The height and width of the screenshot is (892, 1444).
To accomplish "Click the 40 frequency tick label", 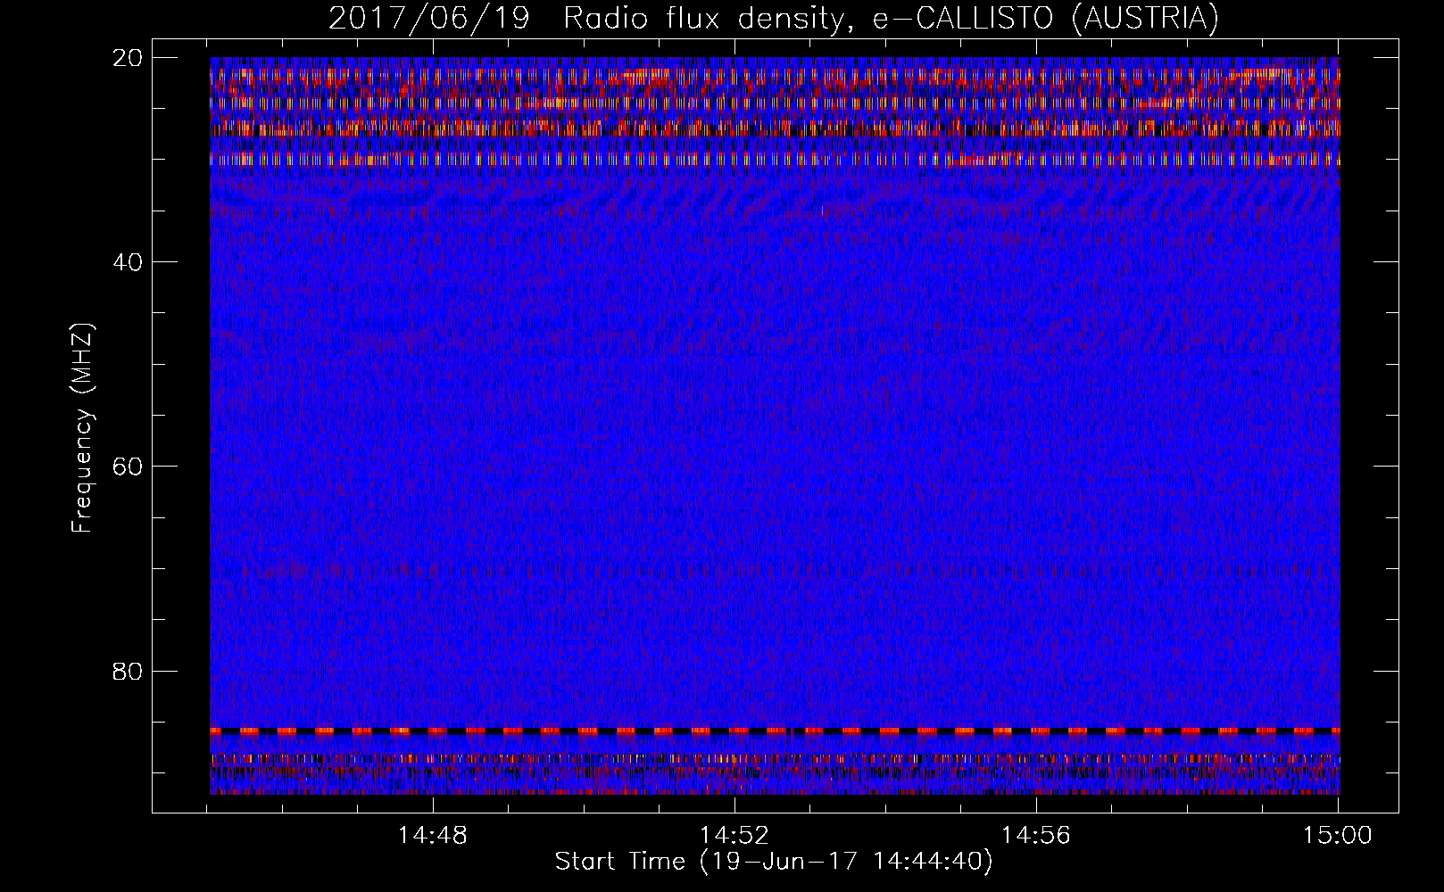I will 128,262.
